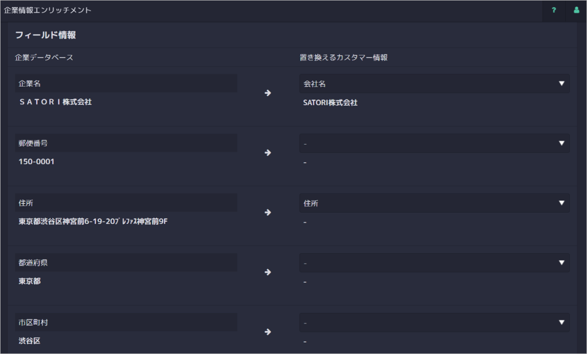Click the 企業情報エンリッチメント page title
Viewport: 587px width, 354px height.
(48, 10)
